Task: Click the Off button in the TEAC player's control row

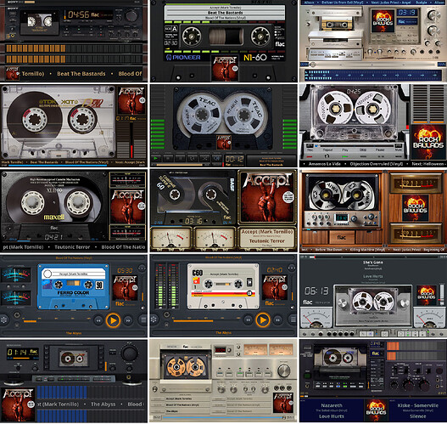Action: tap(216, 158)
